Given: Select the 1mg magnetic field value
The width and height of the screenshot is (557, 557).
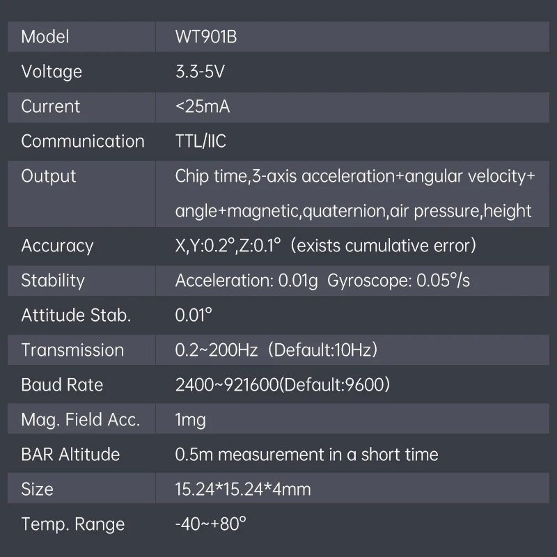Looking at the screenshot, I should click(x=190, y=420).
